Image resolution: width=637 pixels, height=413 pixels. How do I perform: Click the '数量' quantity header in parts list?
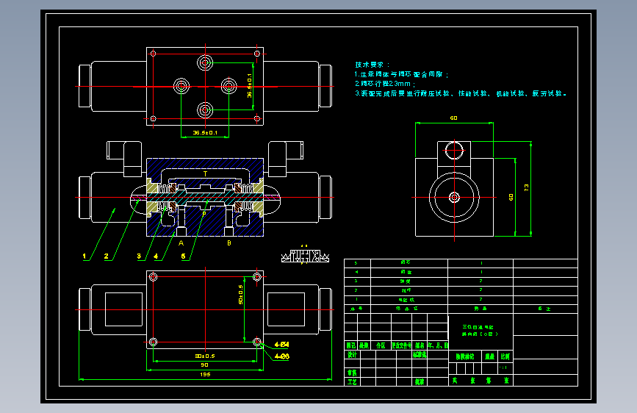(x=481, y=309)
